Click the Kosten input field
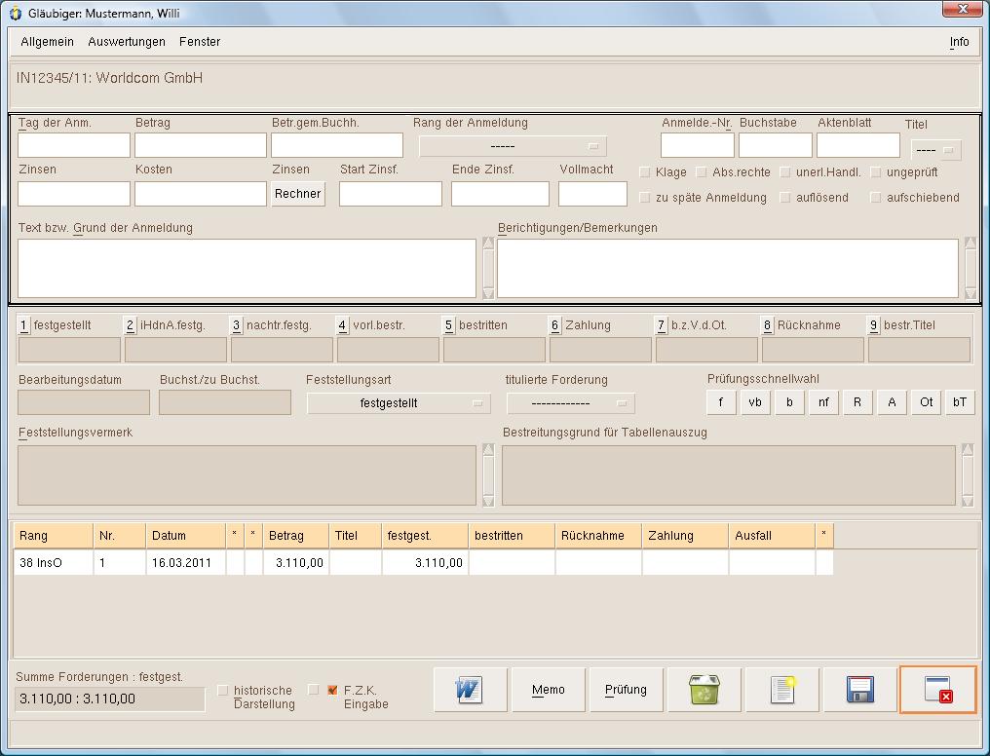 click(201, 194)
